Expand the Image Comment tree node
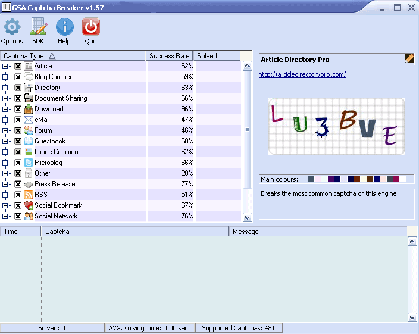This screenshot has width=419, height=334. click(5, 152)
